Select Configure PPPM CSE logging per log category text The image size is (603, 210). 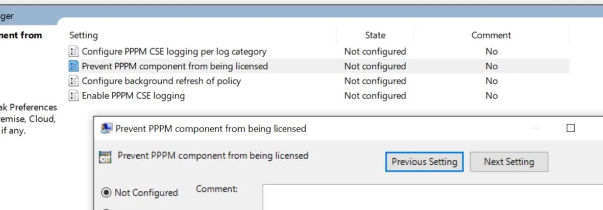[x=174, y=51]
